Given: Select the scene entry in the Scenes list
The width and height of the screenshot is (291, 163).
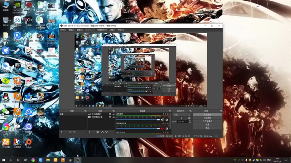Looking at the screenshot, I should [73, 114].
